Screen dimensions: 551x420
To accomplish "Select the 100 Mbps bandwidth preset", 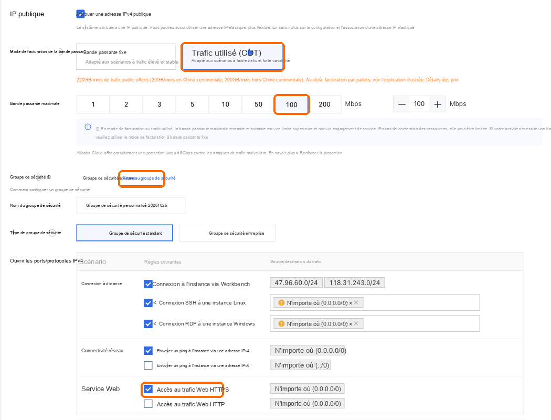I will [x=291, y=104].
